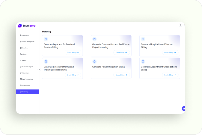Open Transactions from the sidebar
The height and width of the screenshot is (135, 202).
(x=25, y=85)
